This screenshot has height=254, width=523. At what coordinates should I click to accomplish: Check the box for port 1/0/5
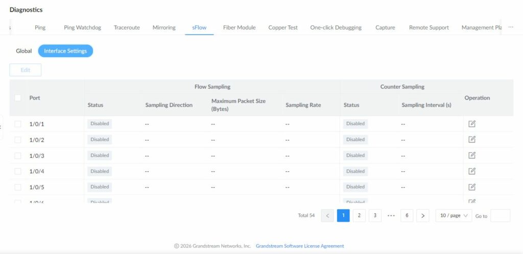point(18,187)
